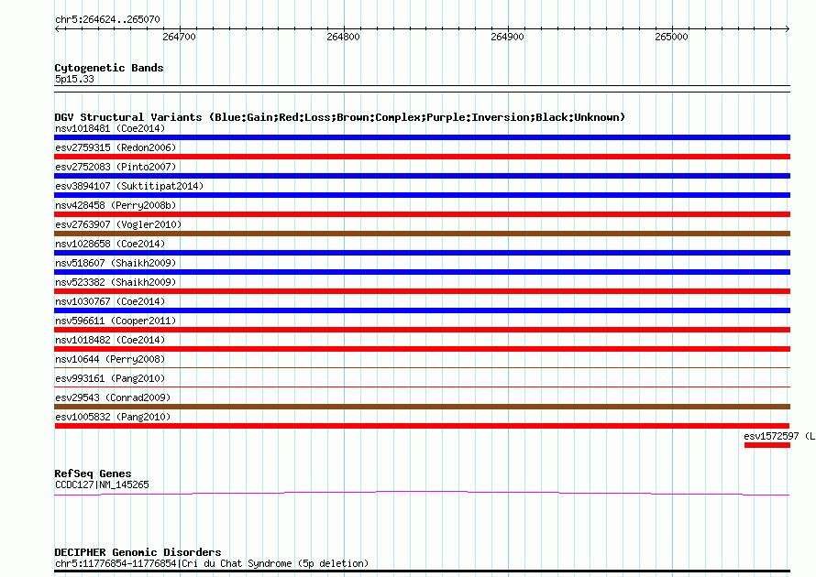Click the DECIPHER Genomic Disorders title
This screenshot has width=816, height=577.
point(138,552)
